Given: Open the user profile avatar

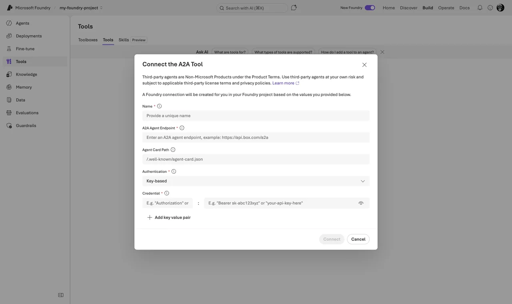Looking at the screenshot, I should 500,8.
